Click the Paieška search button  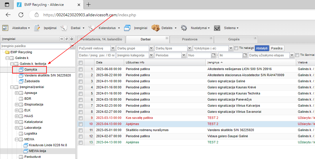point(277,48)
